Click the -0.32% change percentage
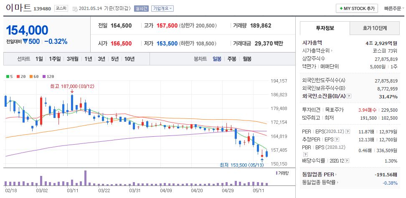The height and width of the screenshot is (198, 406). tap(56, 41)
